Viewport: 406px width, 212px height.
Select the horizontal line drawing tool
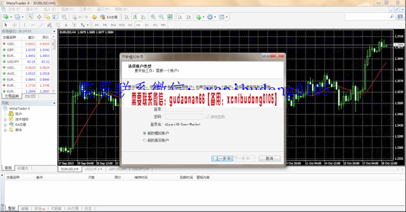[x=33, y=25]
